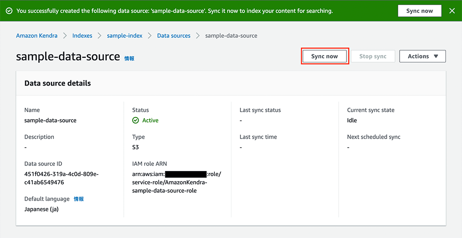Click the Next scheduled sync label
Image resolution: width=462 pixels, height=238 pixels.
374,137
